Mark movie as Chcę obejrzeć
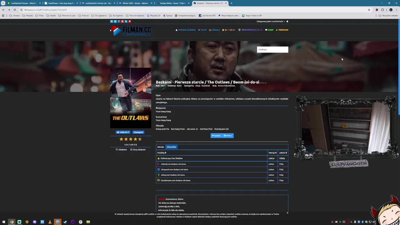400x225 pixels. pos(138,150)
